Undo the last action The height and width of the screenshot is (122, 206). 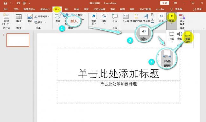(11, 3)
